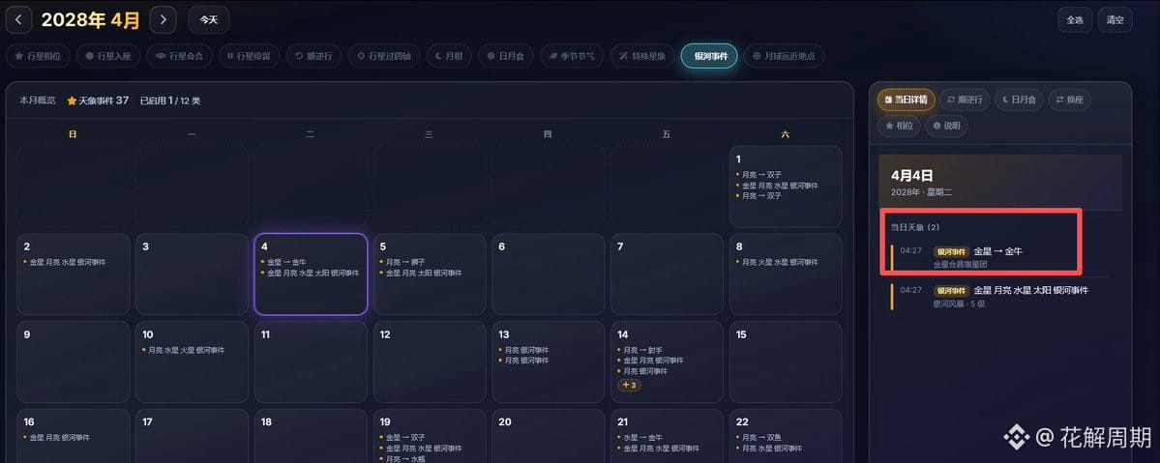The width and height of the screenshot is (1160, 463).
Task: Toggle 日月食 chip in the top filter bar
Action: point(505,56)
